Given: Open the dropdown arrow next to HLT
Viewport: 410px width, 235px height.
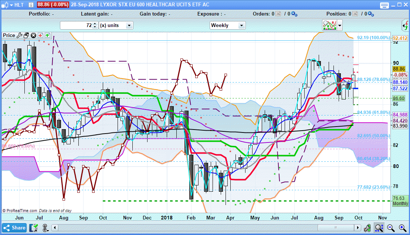Looking at the screenshot, I should click(11, 5).
